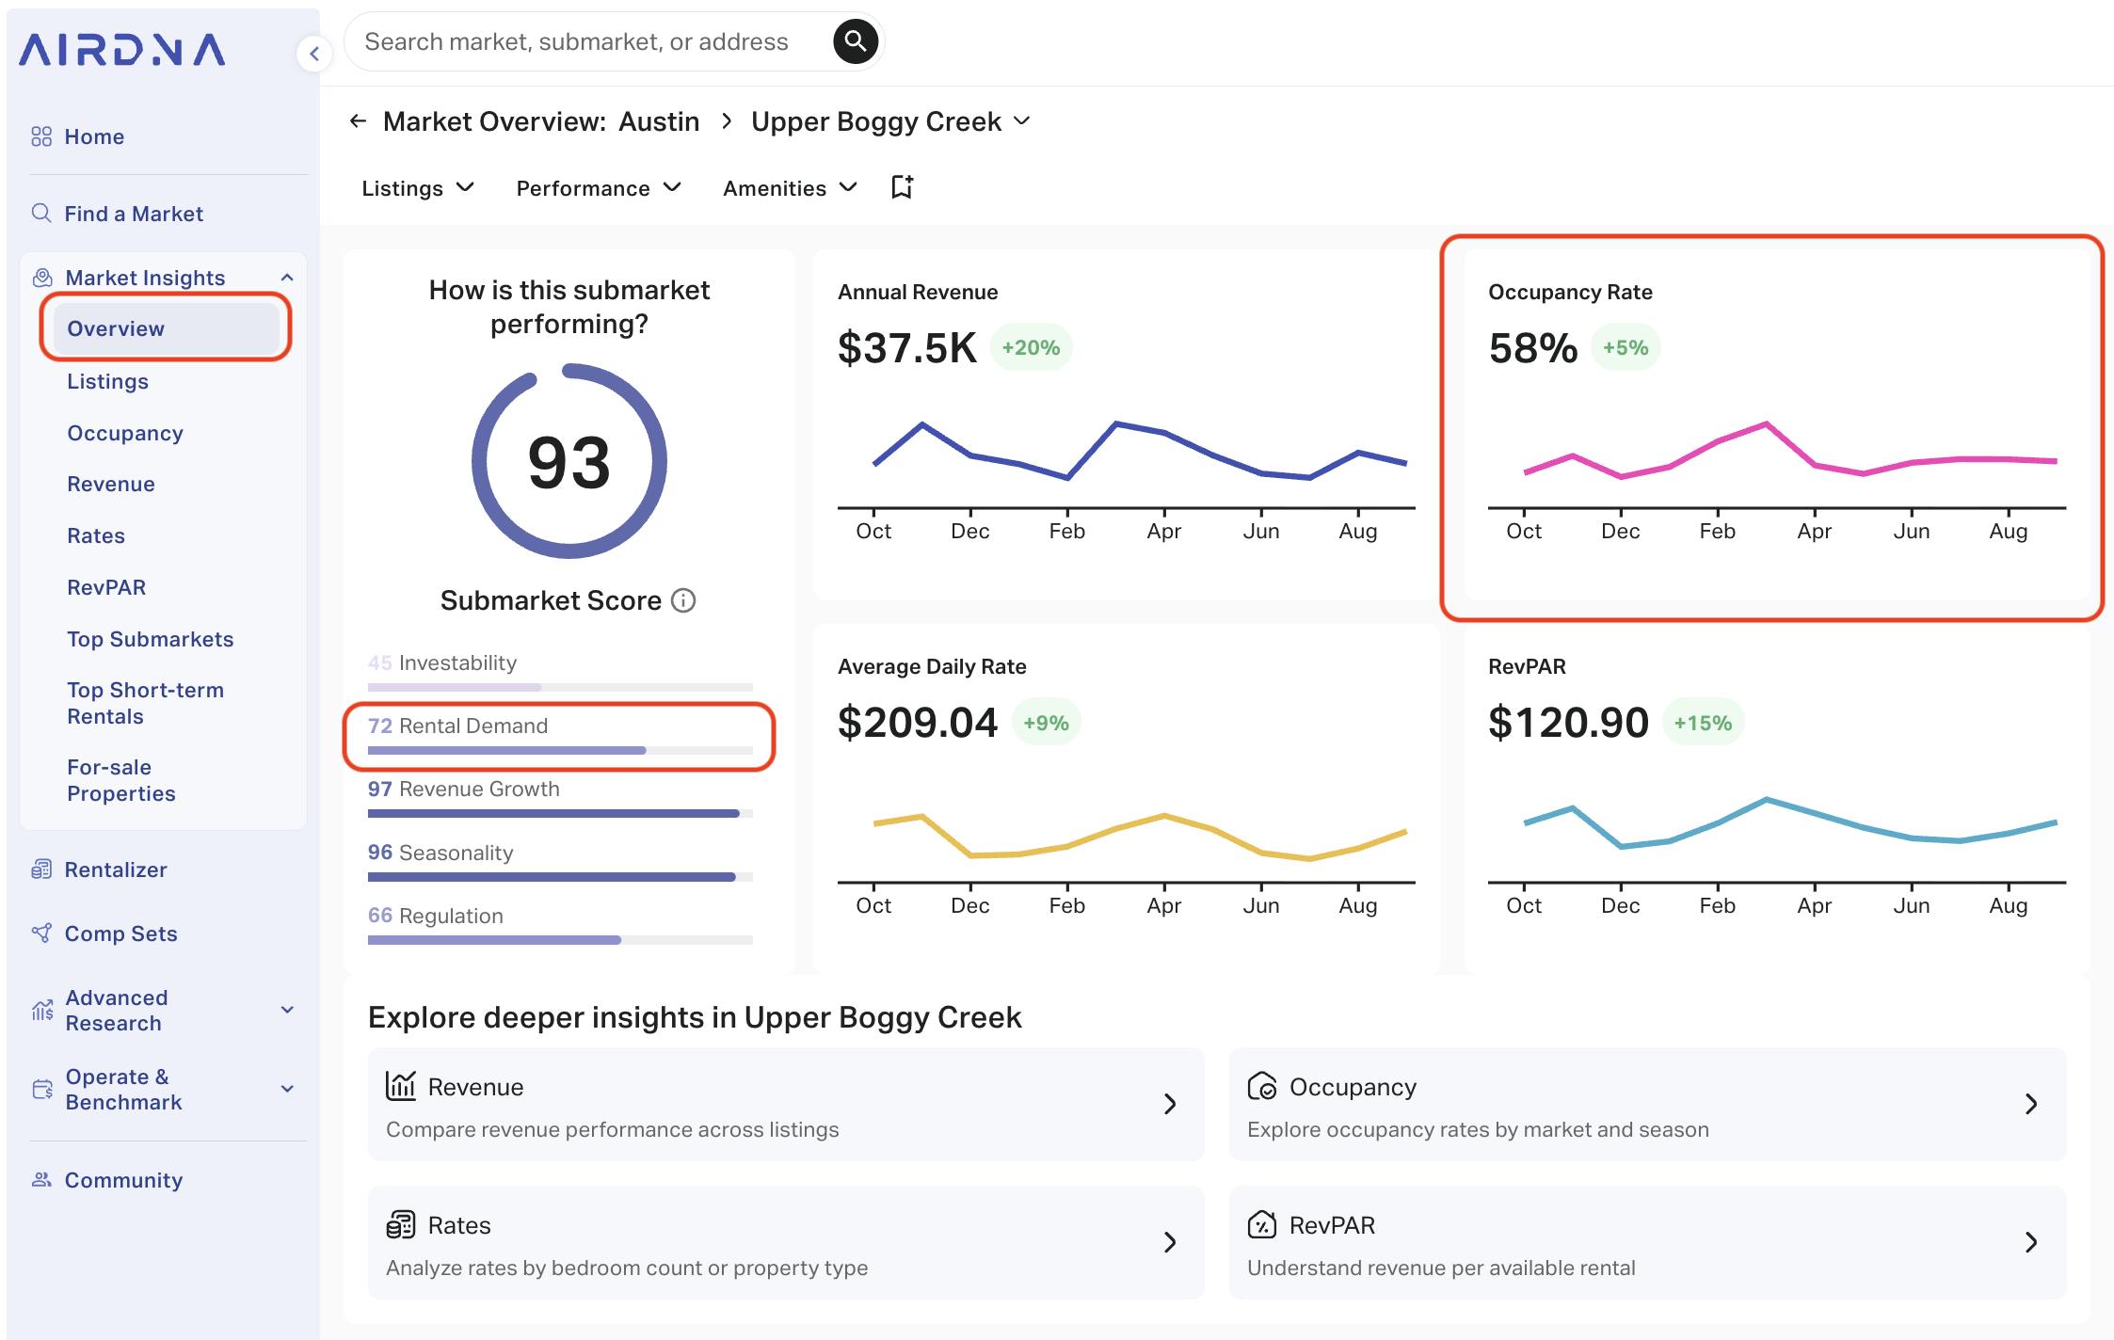Collapse the sidebar with the left chevron
The image size is (2114, 1340).
[x=313, y=53]
